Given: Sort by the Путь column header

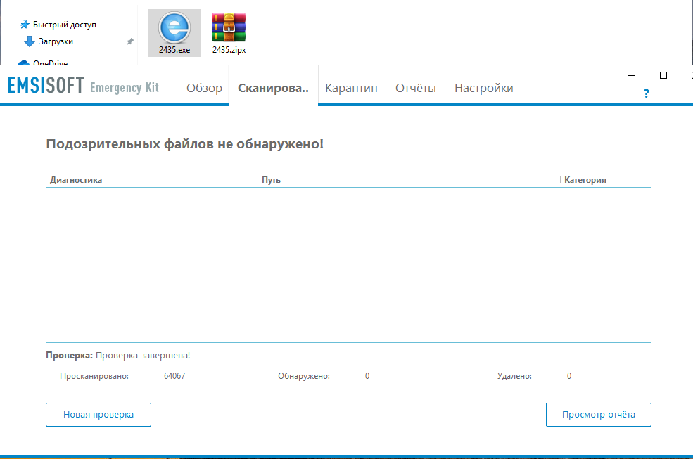Looking at the screenshot, I should coord(271,180).
